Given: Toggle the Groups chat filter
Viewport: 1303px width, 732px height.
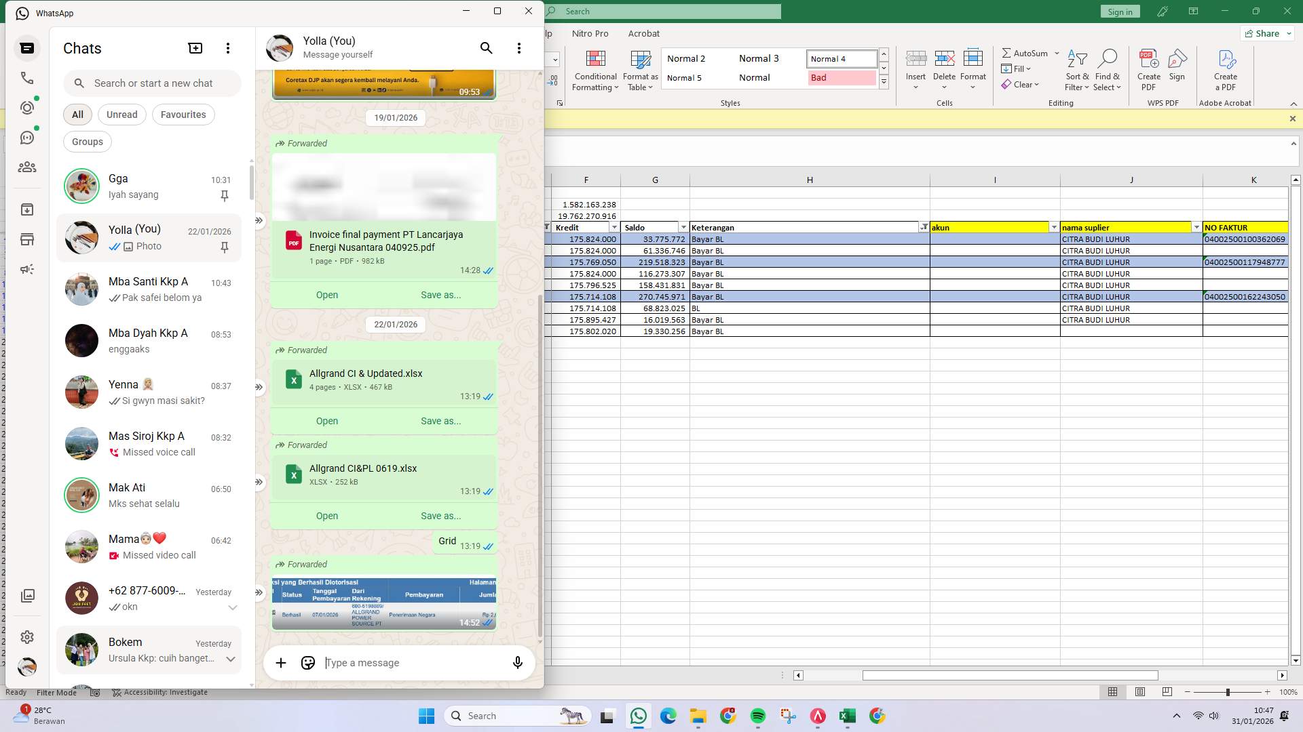Looking at the screenshot, I should coord(87,141).
